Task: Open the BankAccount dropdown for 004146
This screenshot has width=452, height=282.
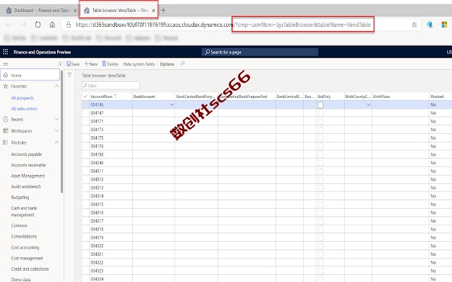Action: [x=172, y=105]
